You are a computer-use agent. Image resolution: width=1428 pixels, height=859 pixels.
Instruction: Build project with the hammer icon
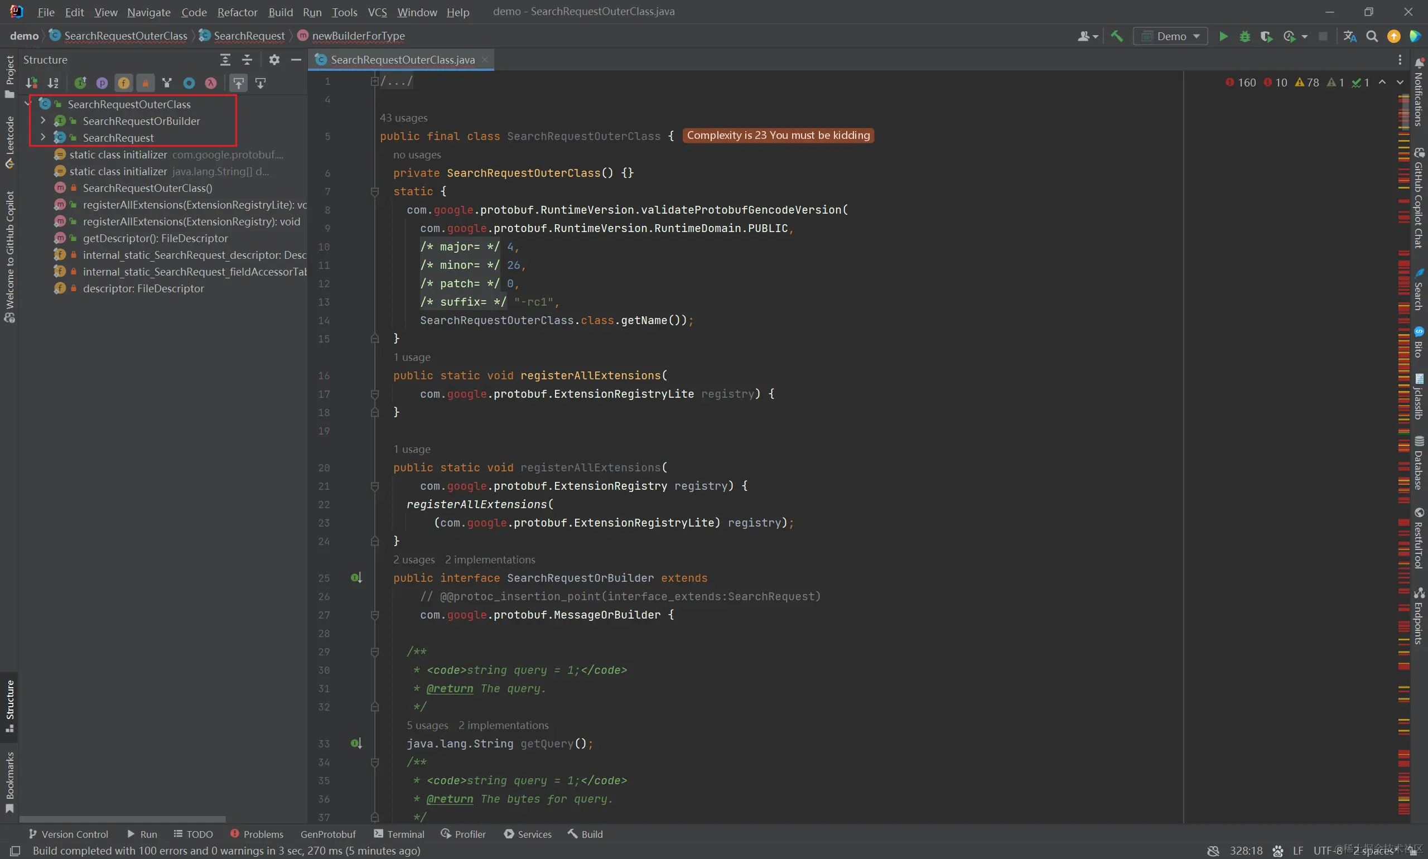[1117, 36]
